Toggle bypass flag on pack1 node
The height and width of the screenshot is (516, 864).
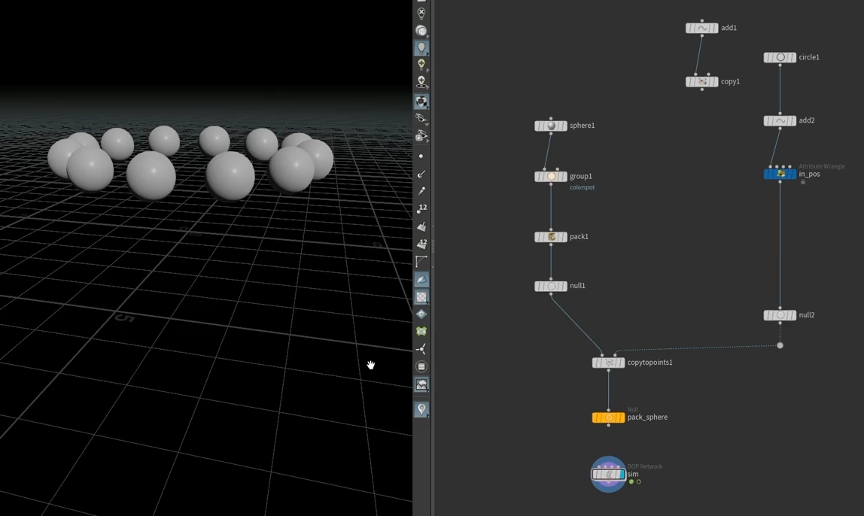pos(538,237)
